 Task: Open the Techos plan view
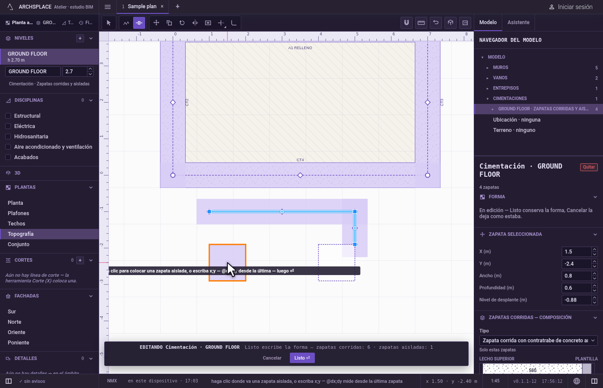[x=16, y=224]
